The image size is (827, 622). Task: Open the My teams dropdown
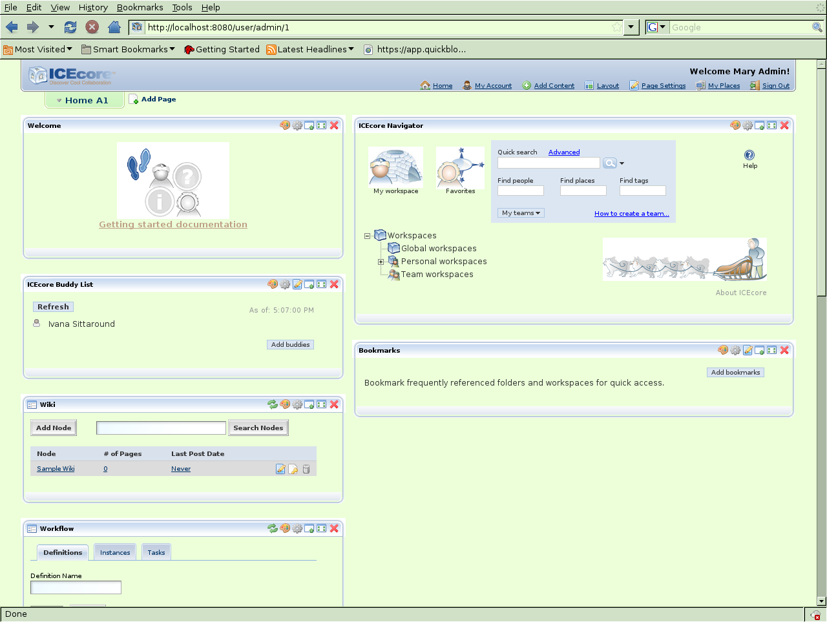click(x=521, y=213)
